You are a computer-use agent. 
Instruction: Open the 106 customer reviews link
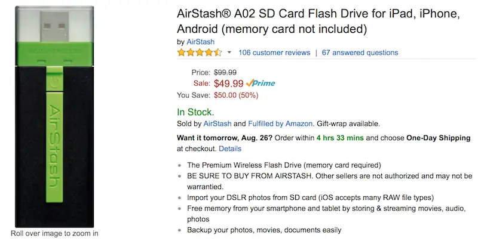(x=274, y=52)
